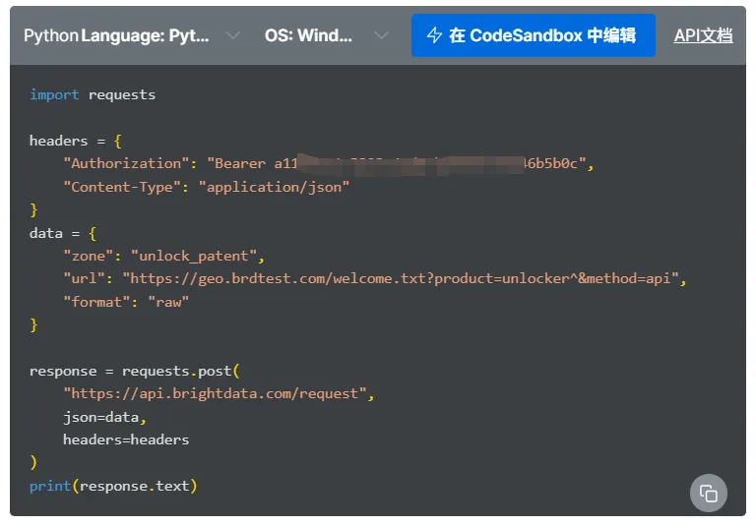The image size is (756, 526).
Task: Click the "unlock_patent" zone value
Action: (194, 256)
